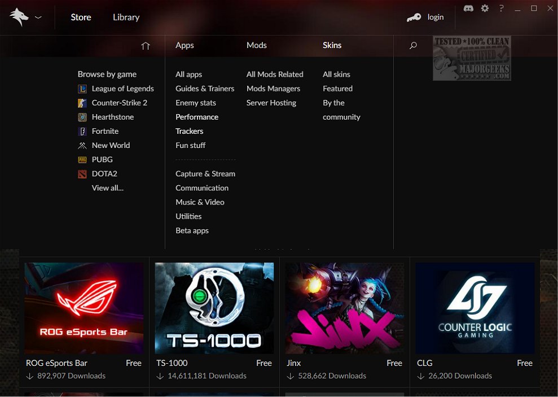Browse Counter-Strike 2 apps
Screen dimensions: 558x397
coord(119,103)
